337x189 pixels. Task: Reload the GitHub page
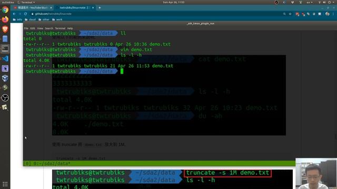25,14
